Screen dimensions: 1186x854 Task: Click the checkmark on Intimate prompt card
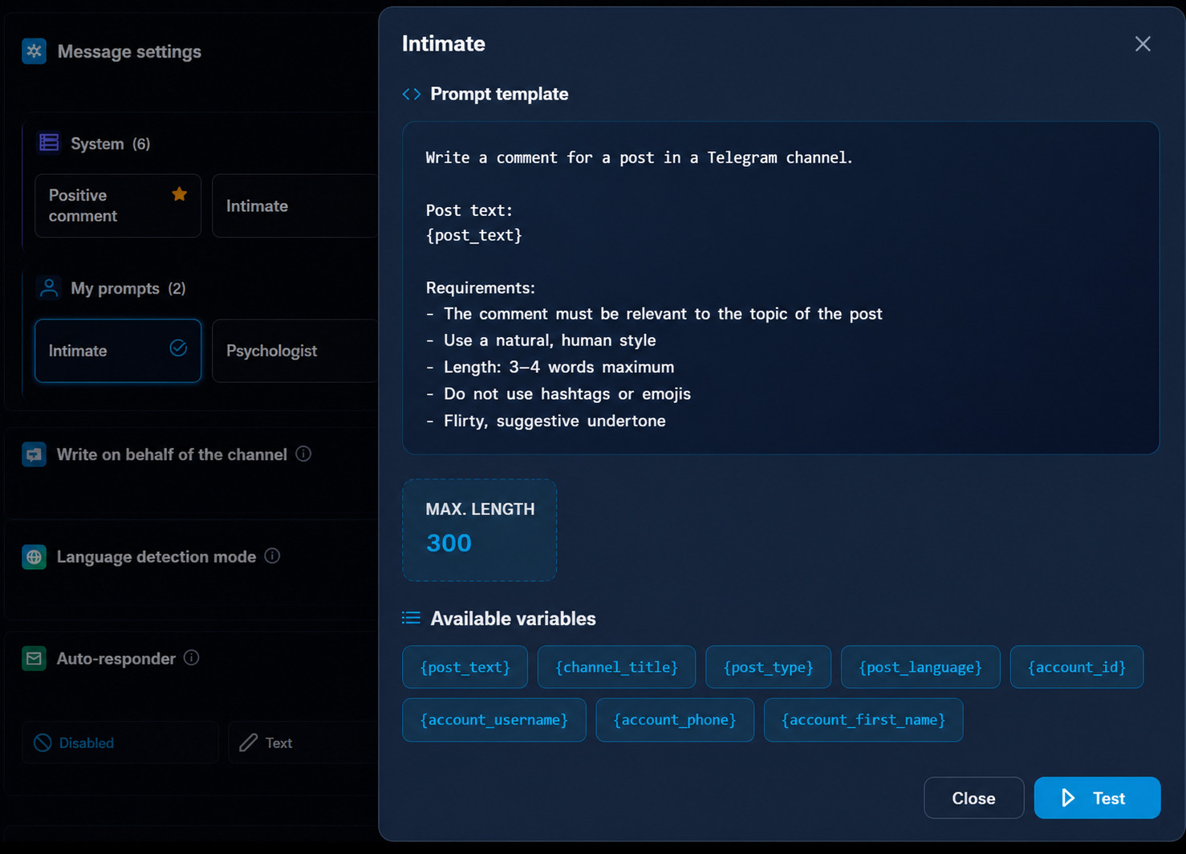click(178, 348)
